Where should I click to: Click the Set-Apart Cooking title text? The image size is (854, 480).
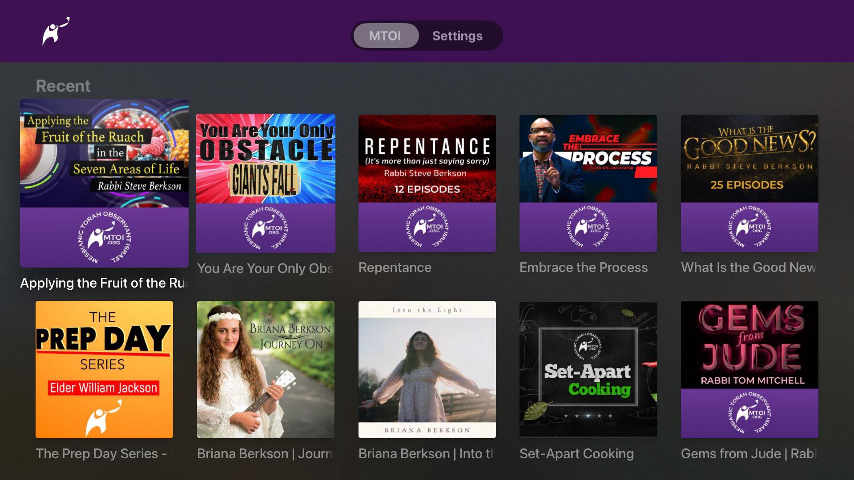point(576,454)
